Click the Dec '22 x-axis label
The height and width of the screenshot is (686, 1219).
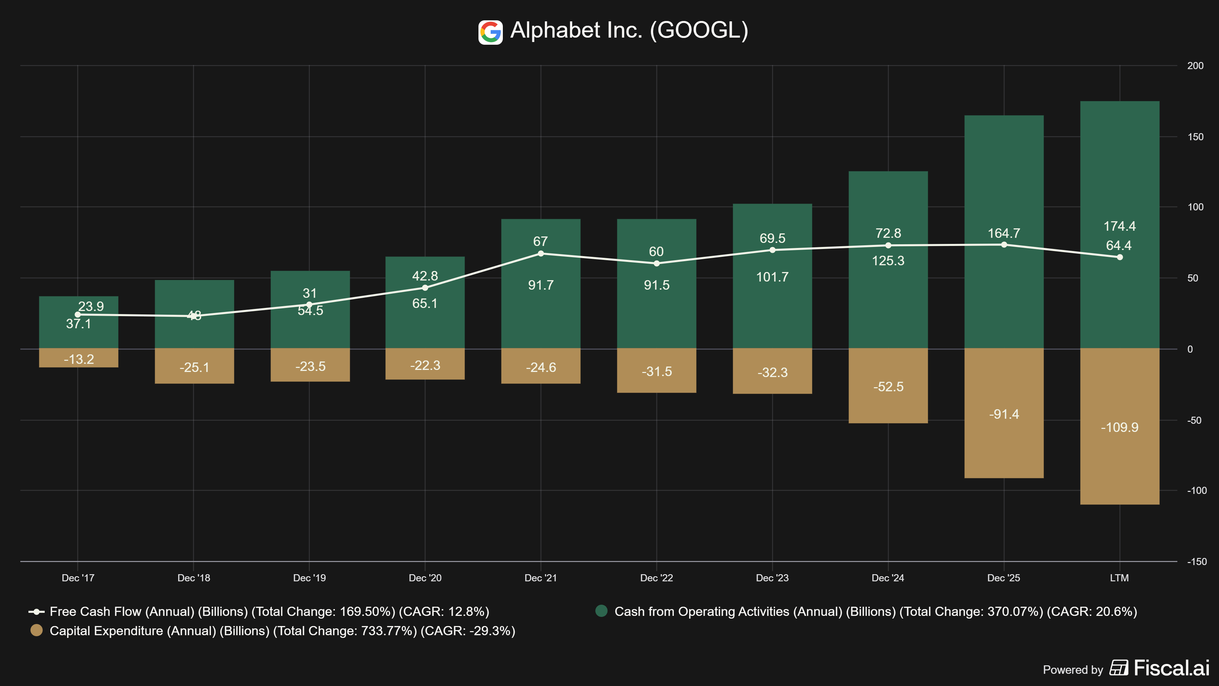coord(656,578)
